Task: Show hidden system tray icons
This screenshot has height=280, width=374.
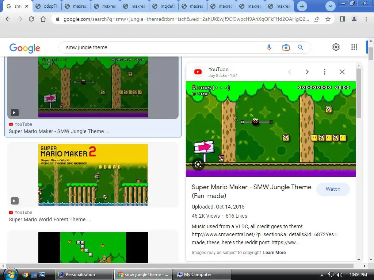Action: [322, 275]
